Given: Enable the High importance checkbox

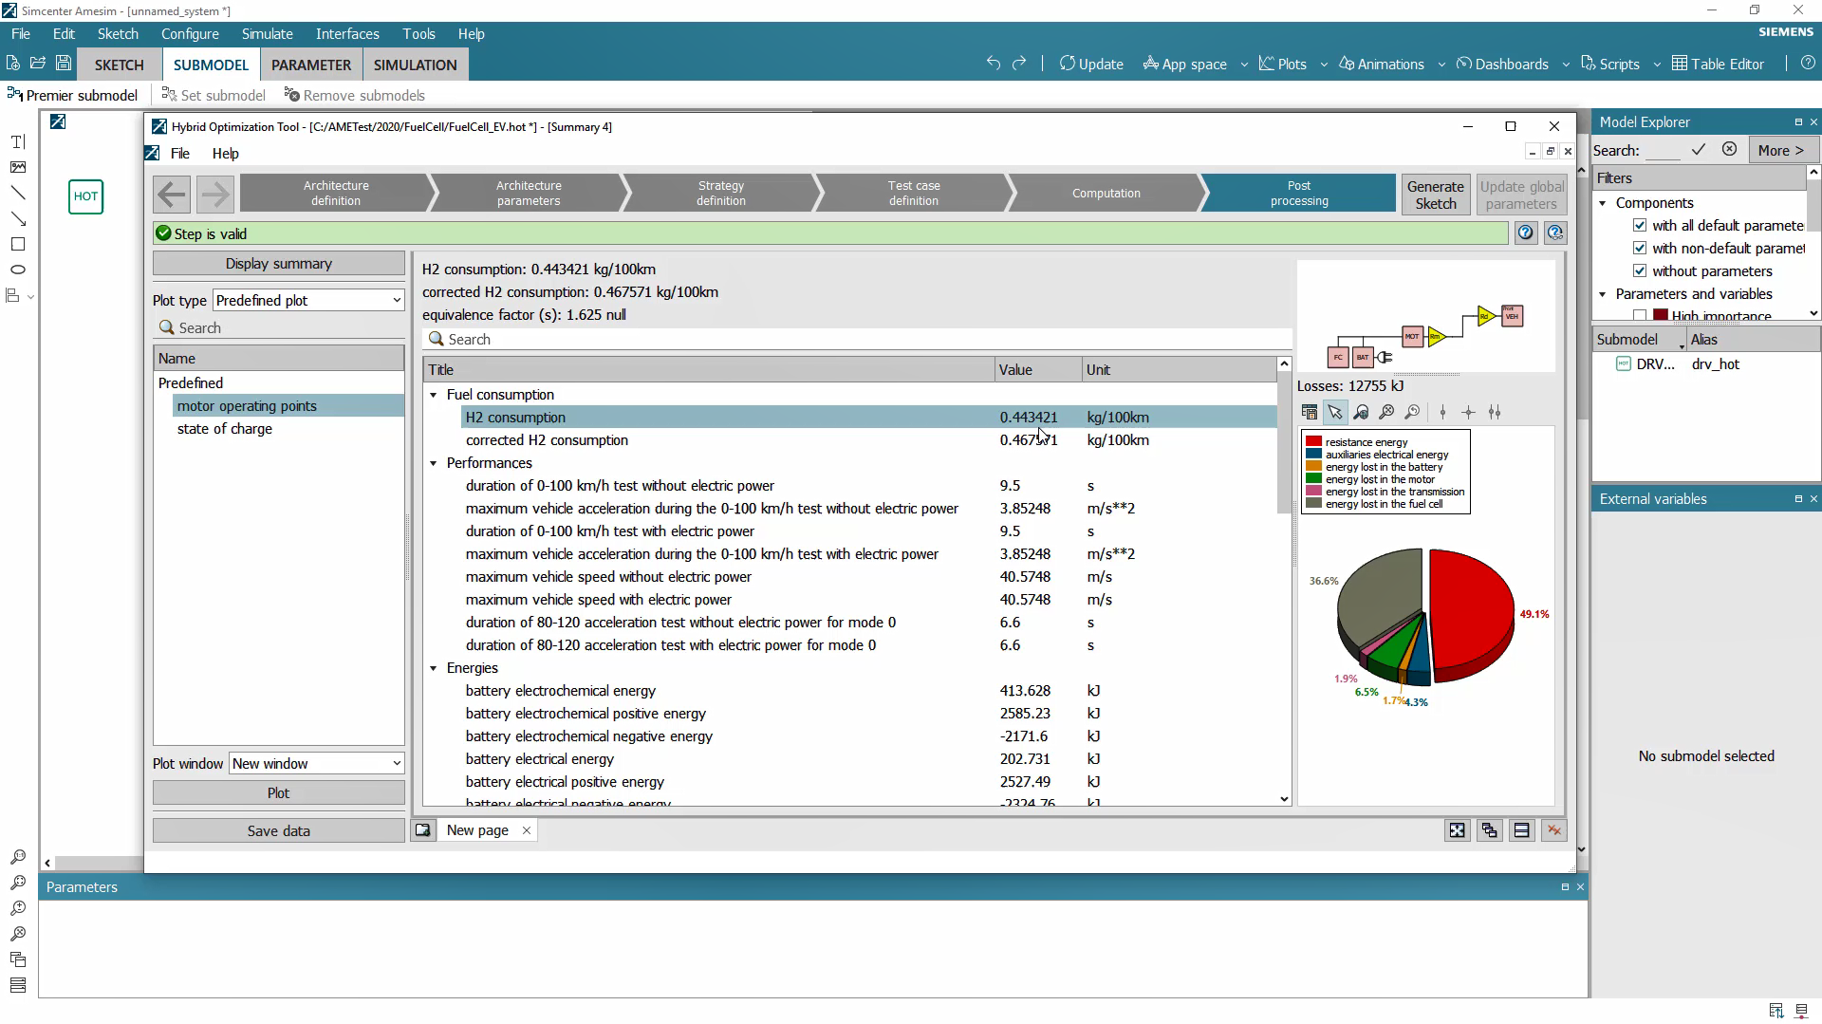Looking at the screenshot, I should click(x=1641, y=314).
